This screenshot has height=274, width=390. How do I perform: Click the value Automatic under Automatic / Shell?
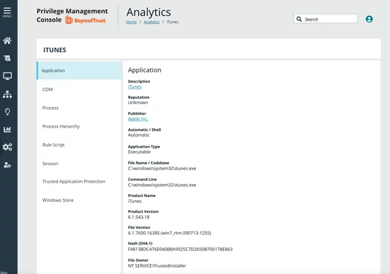click(x=138, y=135)
